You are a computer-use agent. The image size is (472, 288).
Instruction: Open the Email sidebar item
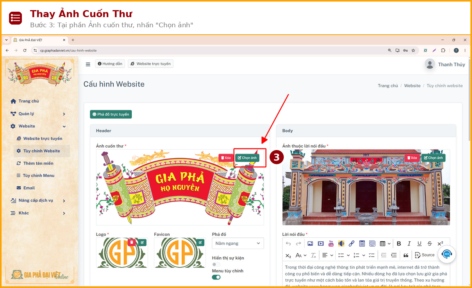pos(26,188)
